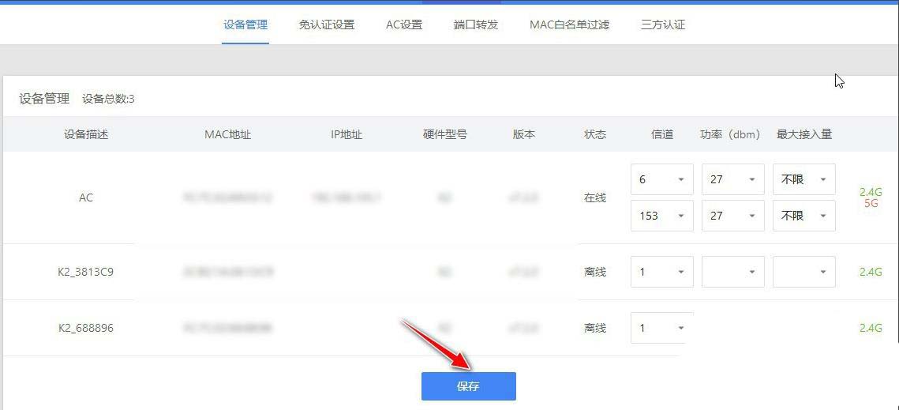
Task: Click the blue 保存 button
Action: 468,386
